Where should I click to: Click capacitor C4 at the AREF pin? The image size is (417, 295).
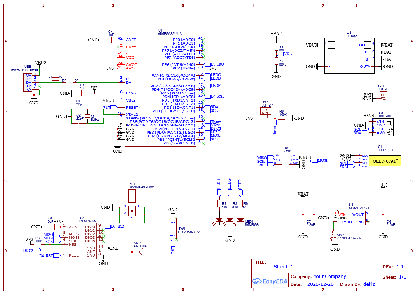(110, 40)
